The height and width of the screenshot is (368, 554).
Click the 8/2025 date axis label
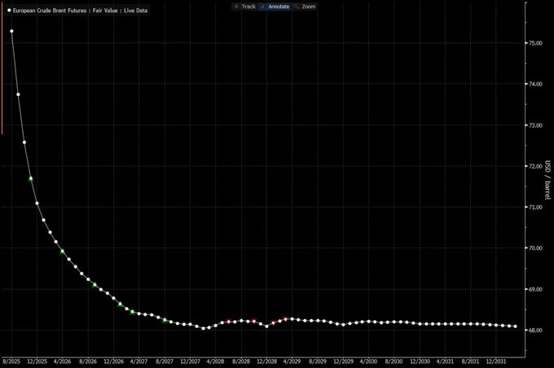[11, 361]
